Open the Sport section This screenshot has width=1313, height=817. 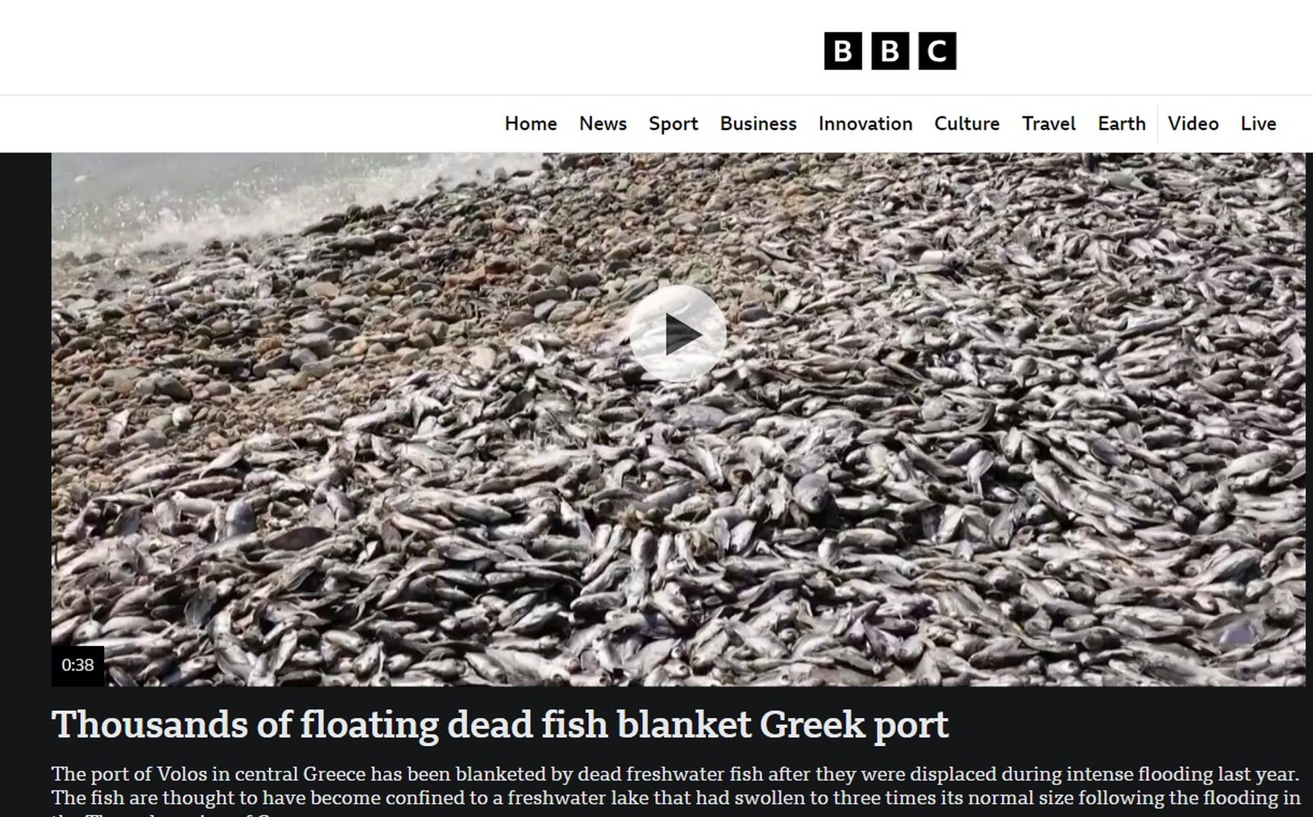point(673,124)
